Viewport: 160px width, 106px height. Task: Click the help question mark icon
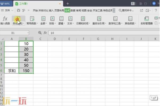pyautogui.click(x=156, y=10)
